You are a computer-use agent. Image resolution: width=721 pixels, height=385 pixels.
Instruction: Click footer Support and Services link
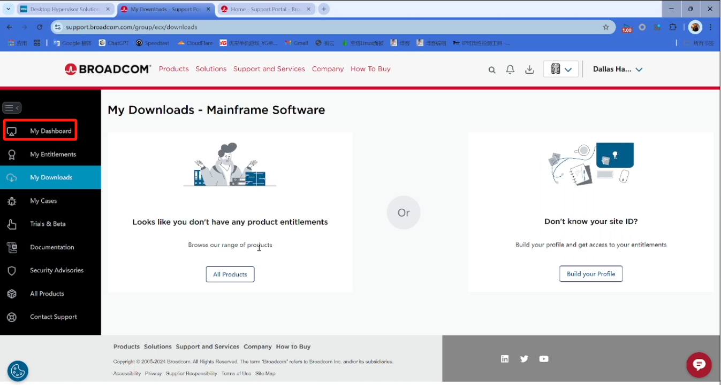click(208, 347)
